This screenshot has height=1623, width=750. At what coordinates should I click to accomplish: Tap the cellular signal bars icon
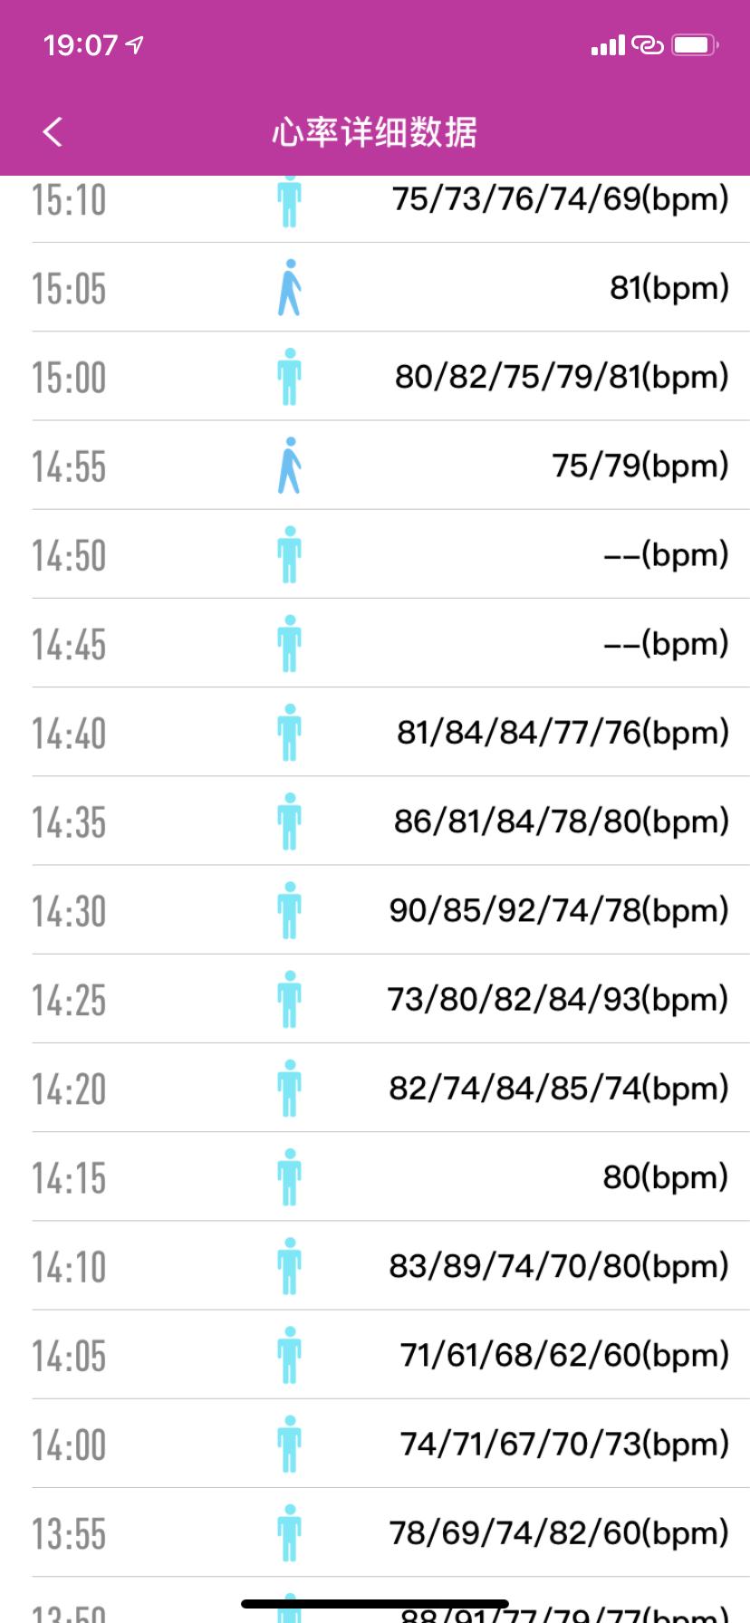coord(608,44)
